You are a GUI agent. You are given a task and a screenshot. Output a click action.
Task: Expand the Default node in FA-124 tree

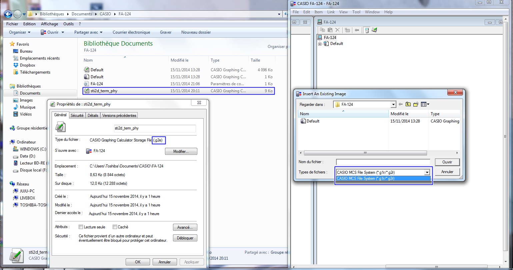click(x=320, y=44)
